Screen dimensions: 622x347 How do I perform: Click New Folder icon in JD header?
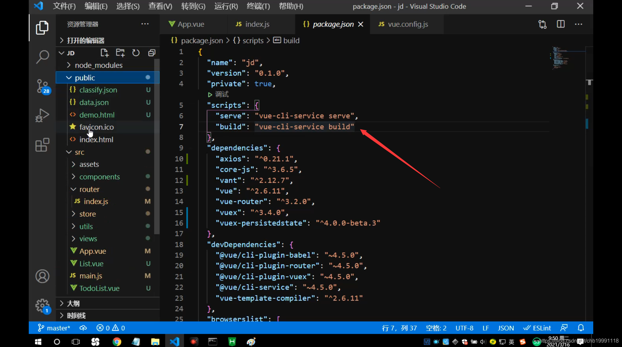[120, 53]
